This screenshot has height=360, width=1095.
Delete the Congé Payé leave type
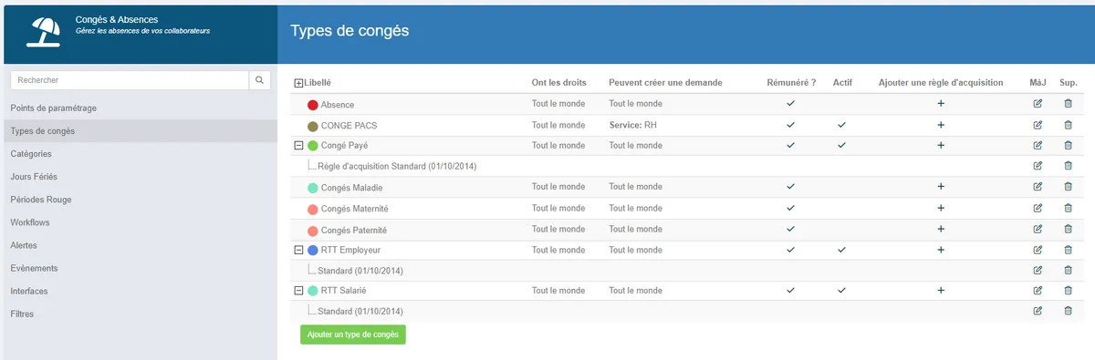1069,145
